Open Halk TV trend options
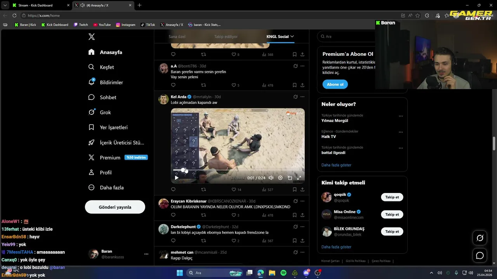 click(x=401, y=132)
